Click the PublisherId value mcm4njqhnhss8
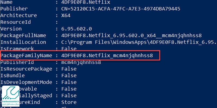The height and width of the screenshot is (108, 217). tap(81, 62)
